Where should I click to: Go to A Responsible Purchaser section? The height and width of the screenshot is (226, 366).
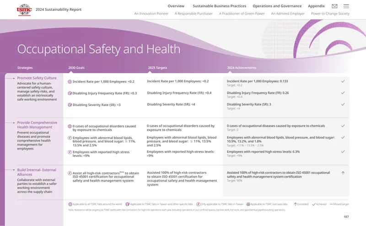tap(194, 14)
